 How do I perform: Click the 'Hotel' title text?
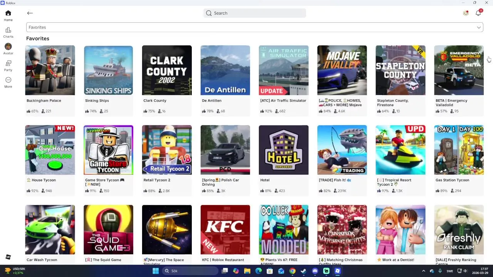coord(265,180)
